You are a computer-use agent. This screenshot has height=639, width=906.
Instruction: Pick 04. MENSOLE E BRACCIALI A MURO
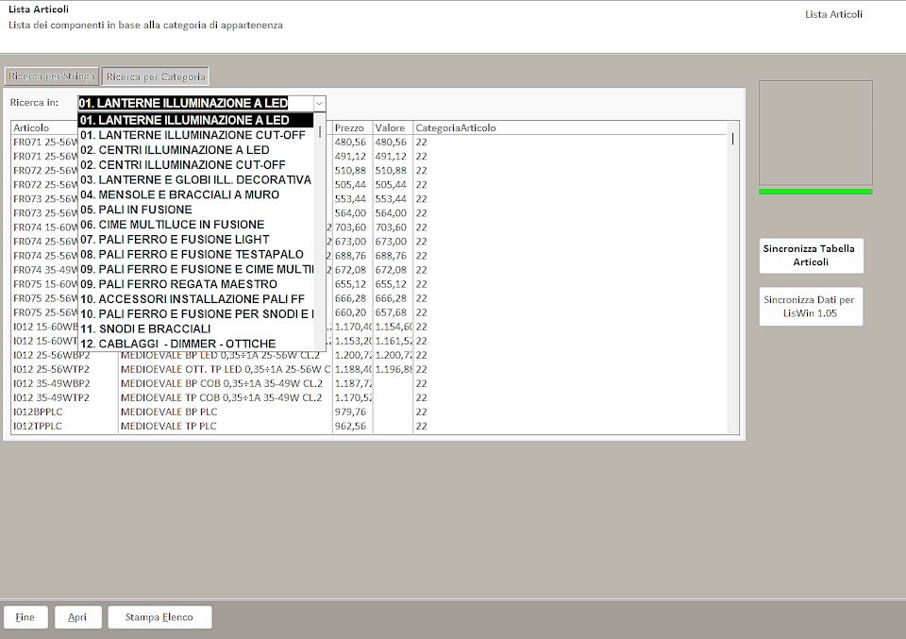(x=196, y=194)
